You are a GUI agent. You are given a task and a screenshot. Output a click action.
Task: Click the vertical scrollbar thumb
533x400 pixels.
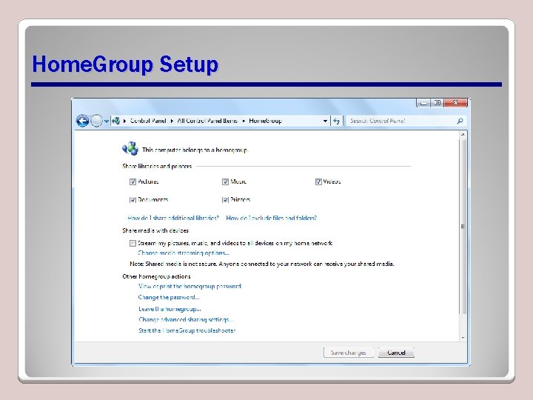[463, 226]
